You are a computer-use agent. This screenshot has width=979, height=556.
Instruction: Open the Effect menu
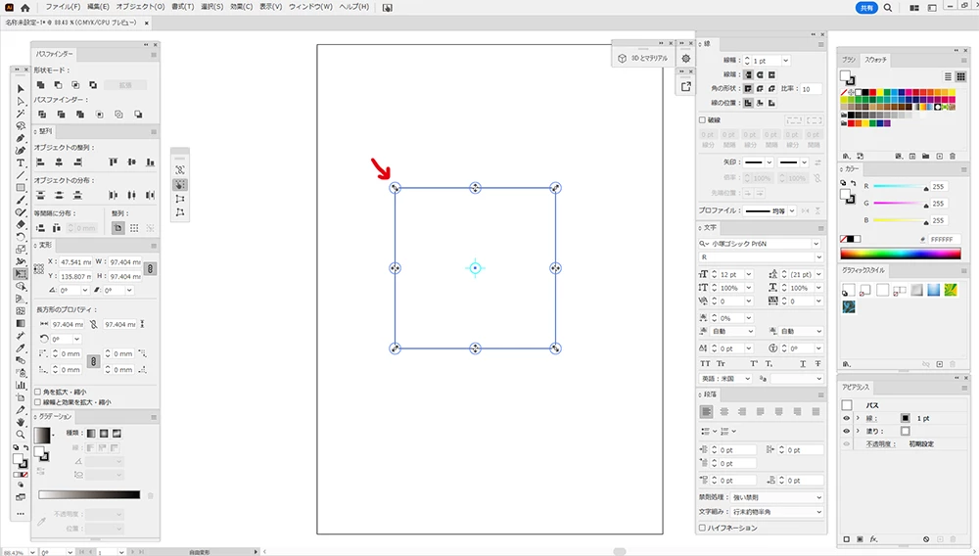click(241, 7)
